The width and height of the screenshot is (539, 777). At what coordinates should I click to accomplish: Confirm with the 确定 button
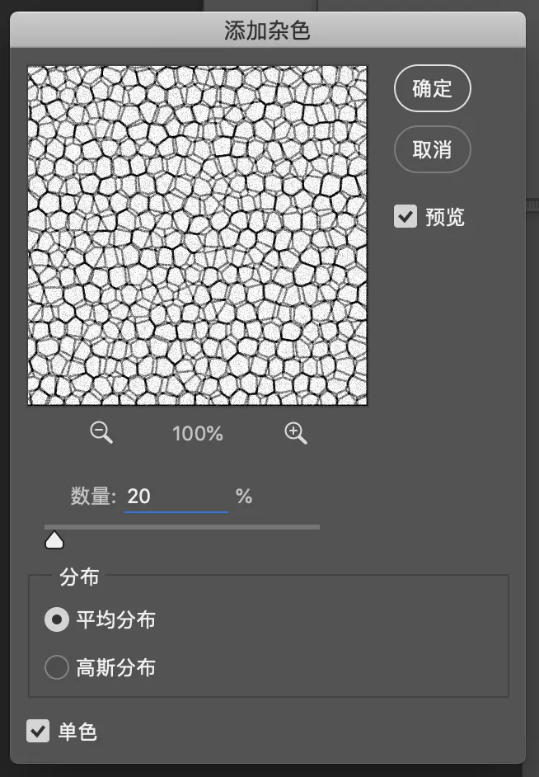click(x=432, y=88)
